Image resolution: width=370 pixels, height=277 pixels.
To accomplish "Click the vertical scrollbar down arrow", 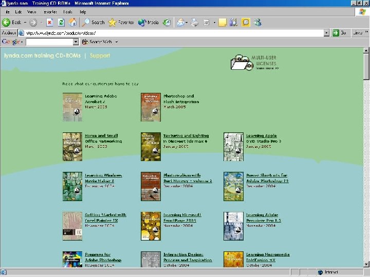I will tap(366, 264).
